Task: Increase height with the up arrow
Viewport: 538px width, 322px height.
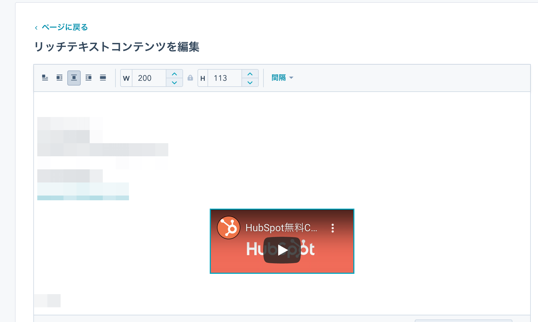Action: click(250, 74)
